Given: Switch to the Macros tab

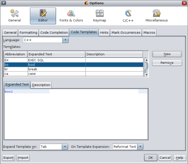Looking at the screenshot, I should [149, 33].
